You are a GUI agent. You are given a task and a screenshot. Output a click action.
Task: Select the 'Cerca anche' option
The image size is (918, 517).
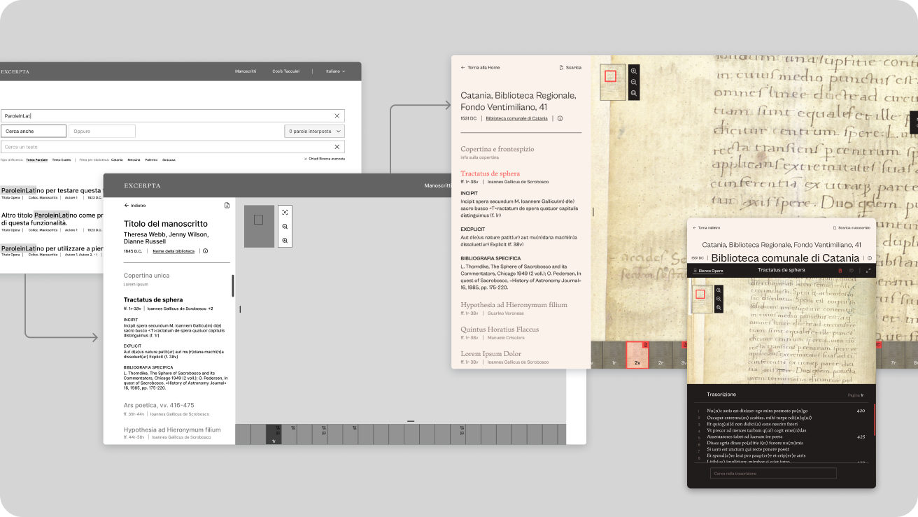pos(34,131)
